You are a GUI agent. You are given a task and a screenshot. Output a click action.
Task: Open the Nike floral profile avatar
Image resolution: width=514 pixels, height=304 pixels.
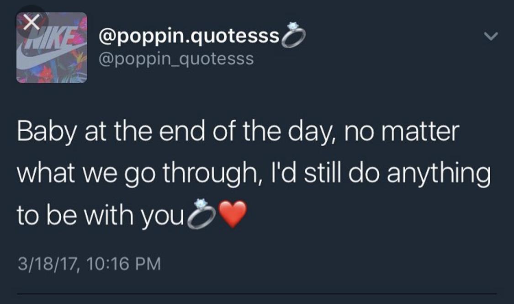point(52,48)
